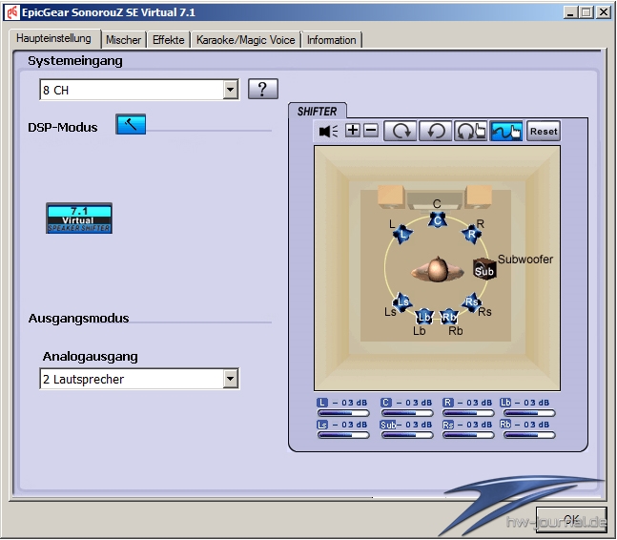Viewport: 617px width, 540px height.
Task: Select the Subwoofer speaker icon
Action: (x=484, y=270)
